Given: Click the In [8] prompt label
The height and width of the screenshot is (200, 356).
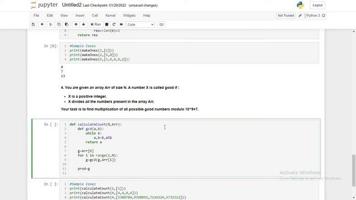Looking at the screenshot, I should click(x=51, y=46).
